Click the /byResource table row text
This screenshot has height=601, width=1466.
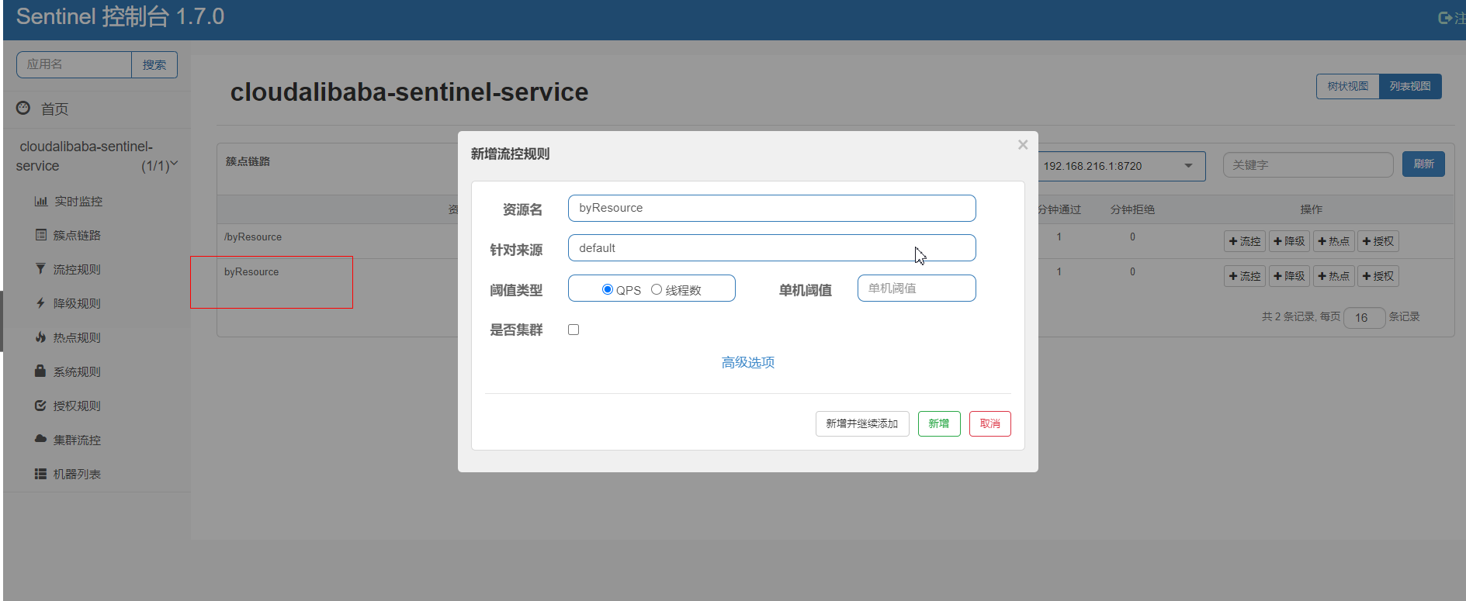click(253, 237)
